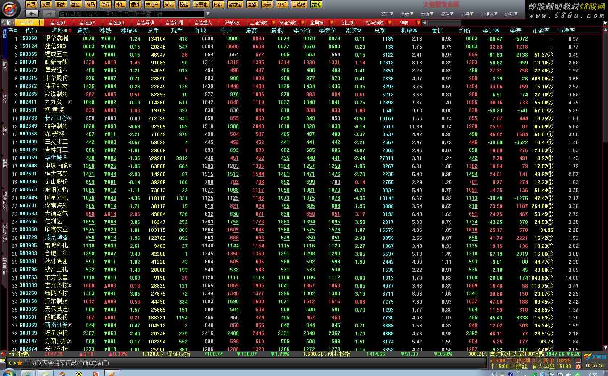
Task: Select stock code 000069 华侨城A
Action: pyautogui.click(x=28, y=158)
